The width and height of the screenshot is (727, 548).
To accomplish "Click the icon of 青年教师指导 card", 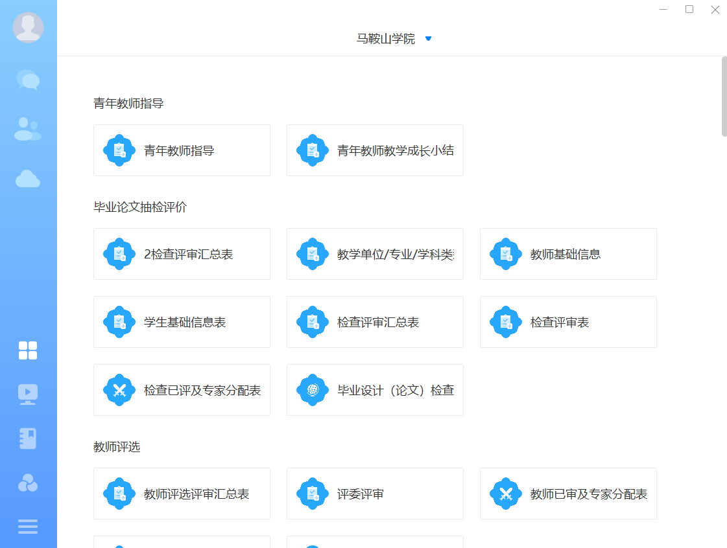I will [x=119, y=150].
